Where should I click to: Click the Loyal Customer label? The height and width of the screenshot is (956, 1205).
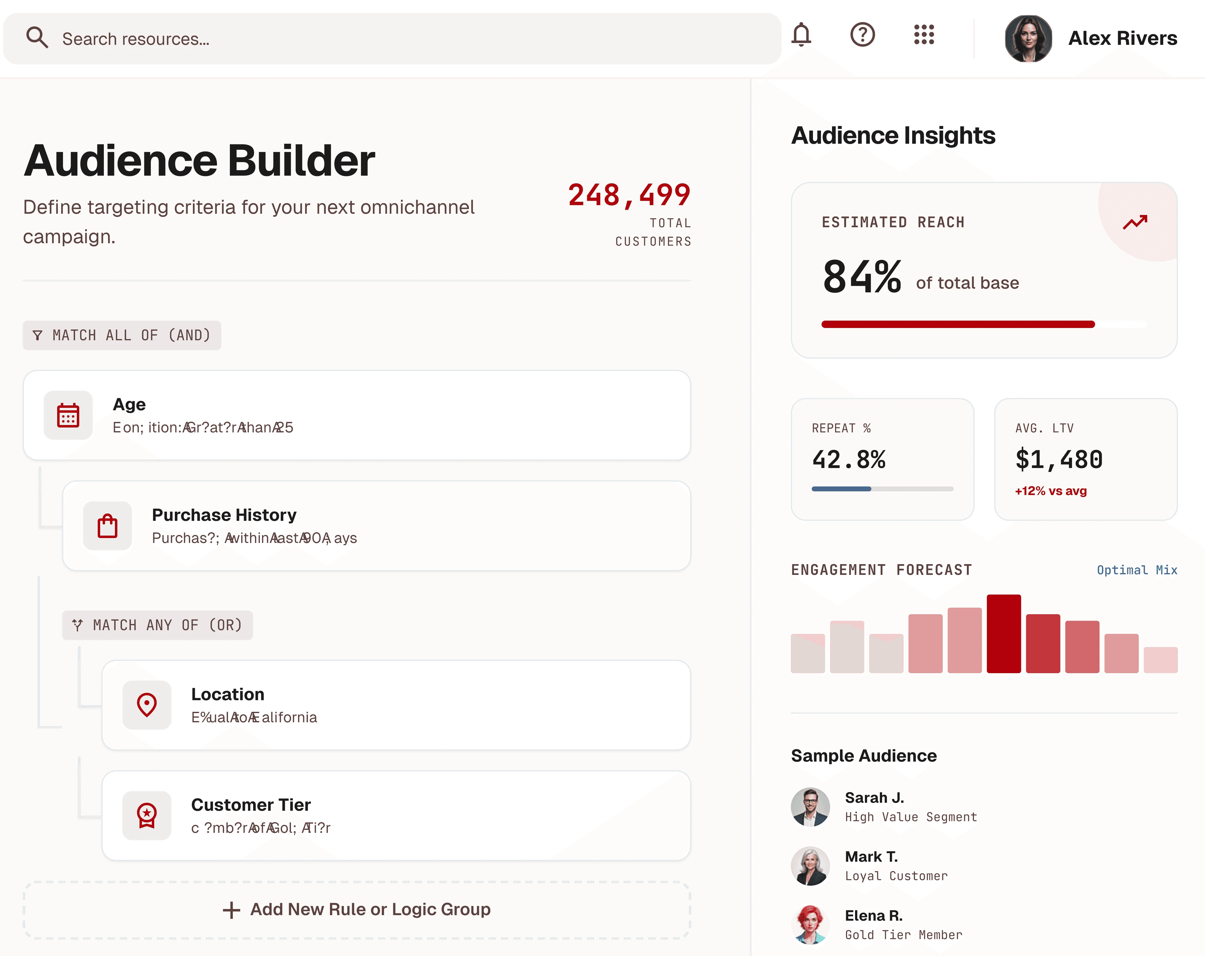point(896,876)
